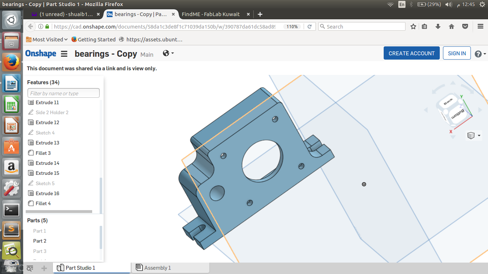Focus the Filter by name or type field
Viewport: 488px width, 274px height.
pyautogui.click(x=64, y=93)
